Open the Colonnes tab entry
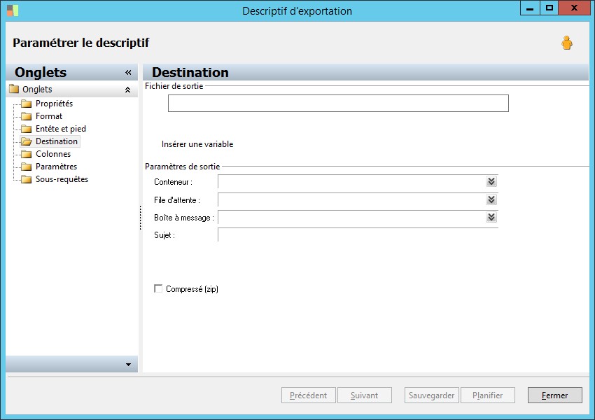 pyautogui.click(x=53, y=154)
